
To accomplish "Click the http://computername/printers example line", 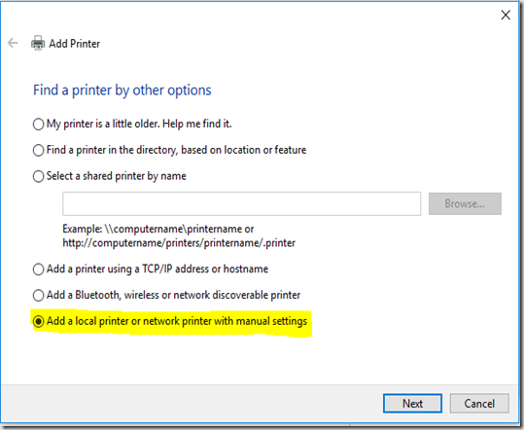I will tap(179, 243).
